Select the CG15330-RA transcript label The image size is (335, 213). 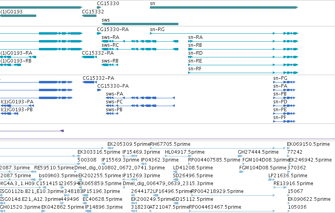click(x=113, y=29)
